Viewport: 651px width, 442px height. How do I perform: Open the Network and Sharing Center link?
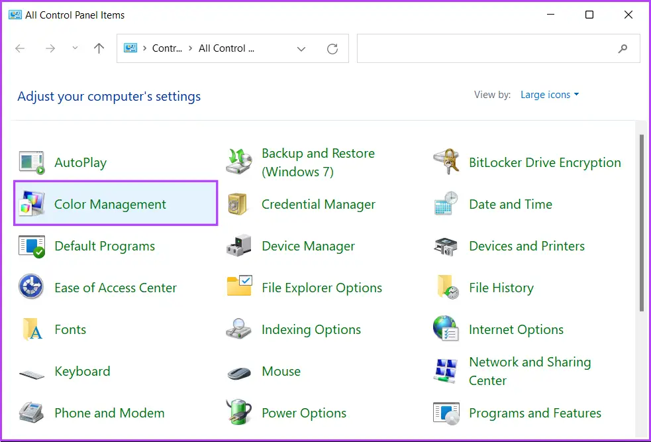click(x=529, y=371)
